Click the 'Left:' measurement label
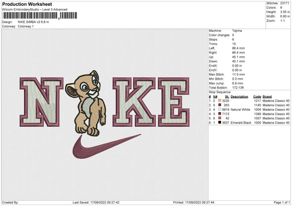Image resolution: width=292 pixels, height=206 pixels. click(212, 48)
